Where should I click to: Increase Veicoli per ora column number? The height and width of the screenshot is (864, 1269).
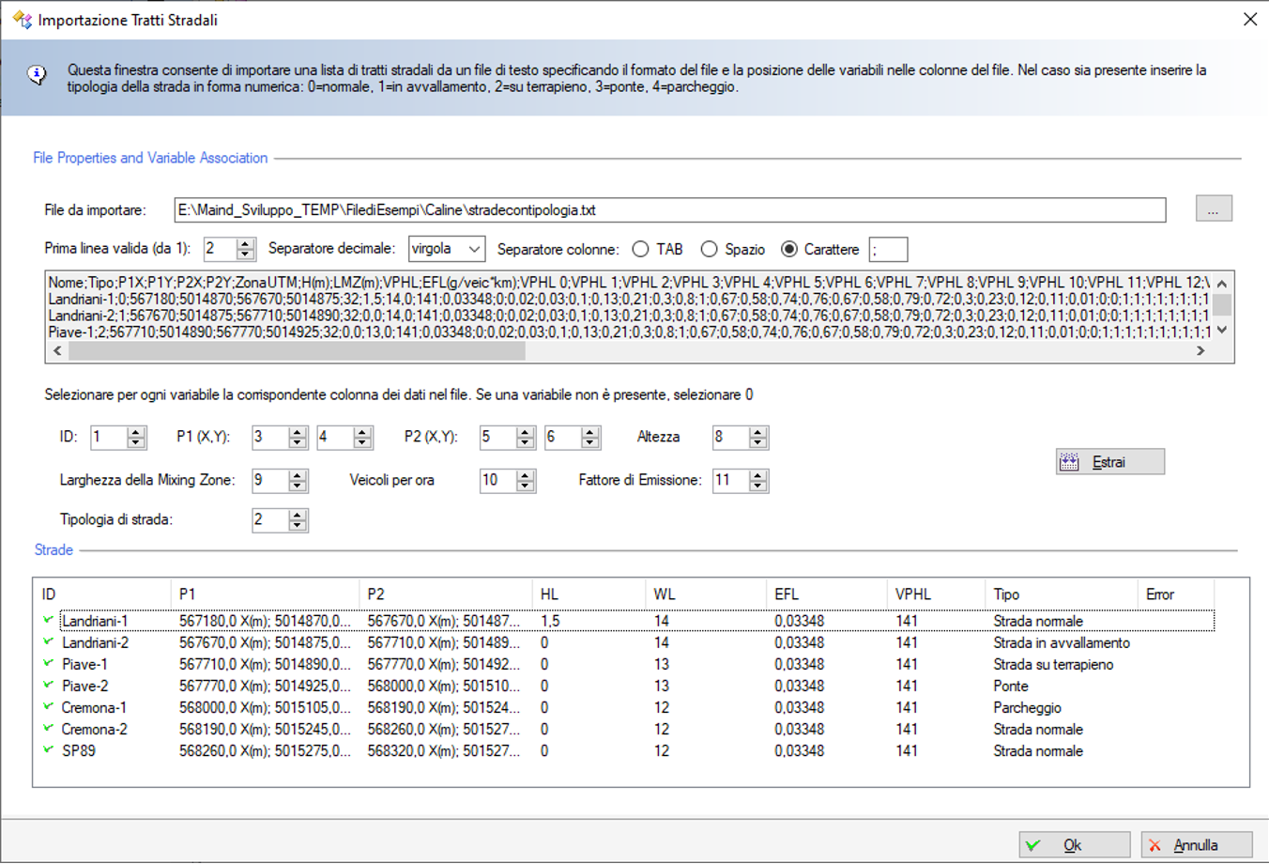(526, 475)
